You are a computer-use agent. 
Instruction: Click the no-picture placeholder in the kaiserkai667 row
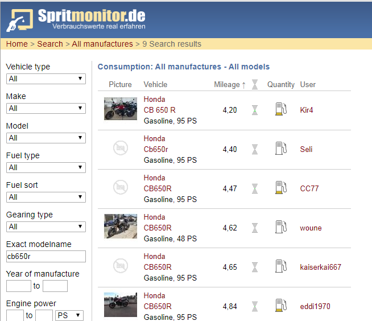[x=121, y=266]
